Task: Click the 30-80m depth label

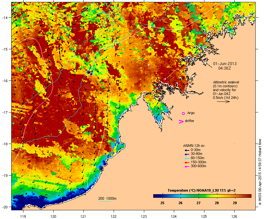Action: pyautogui.click(x=196, y=154)
